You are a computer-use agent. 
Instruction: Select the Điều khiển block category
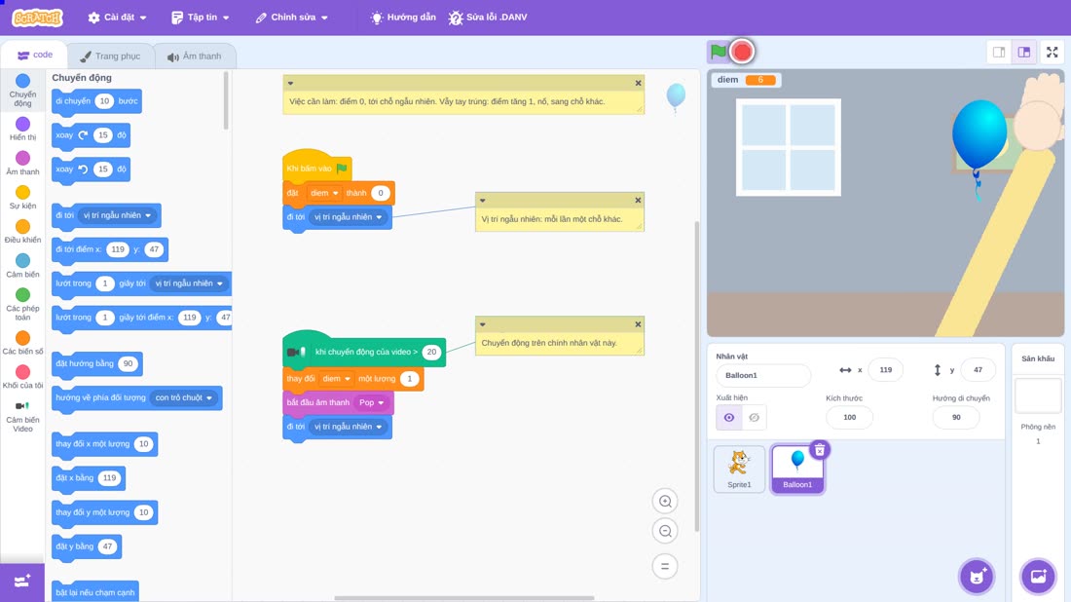[22, 231]
